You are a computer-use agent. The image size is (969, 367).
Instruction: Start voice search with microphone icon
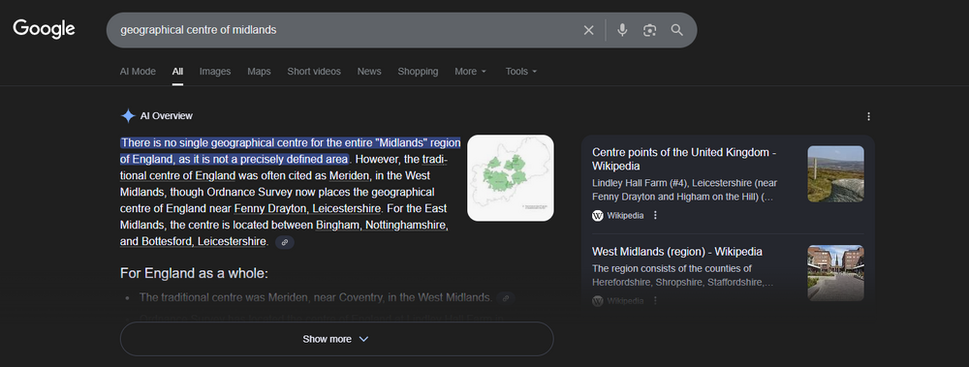click(622, 30)
